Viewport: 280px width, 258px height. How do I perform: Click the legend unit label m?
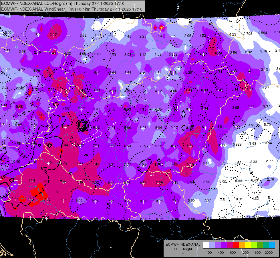183,254
